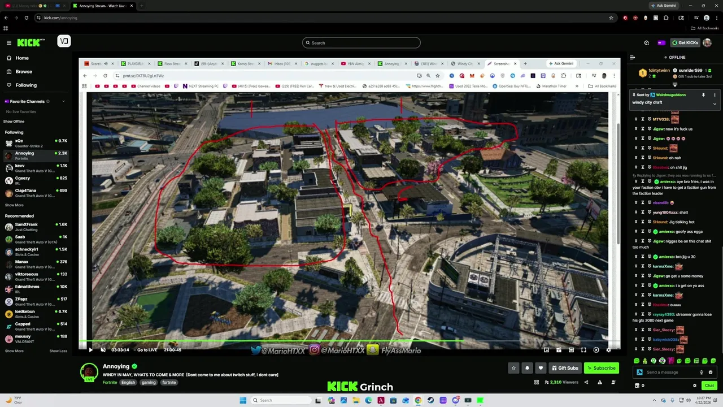Viewport: 723px width, 407px height.
Task: Click the green Subscribe button
Action: 602,368
